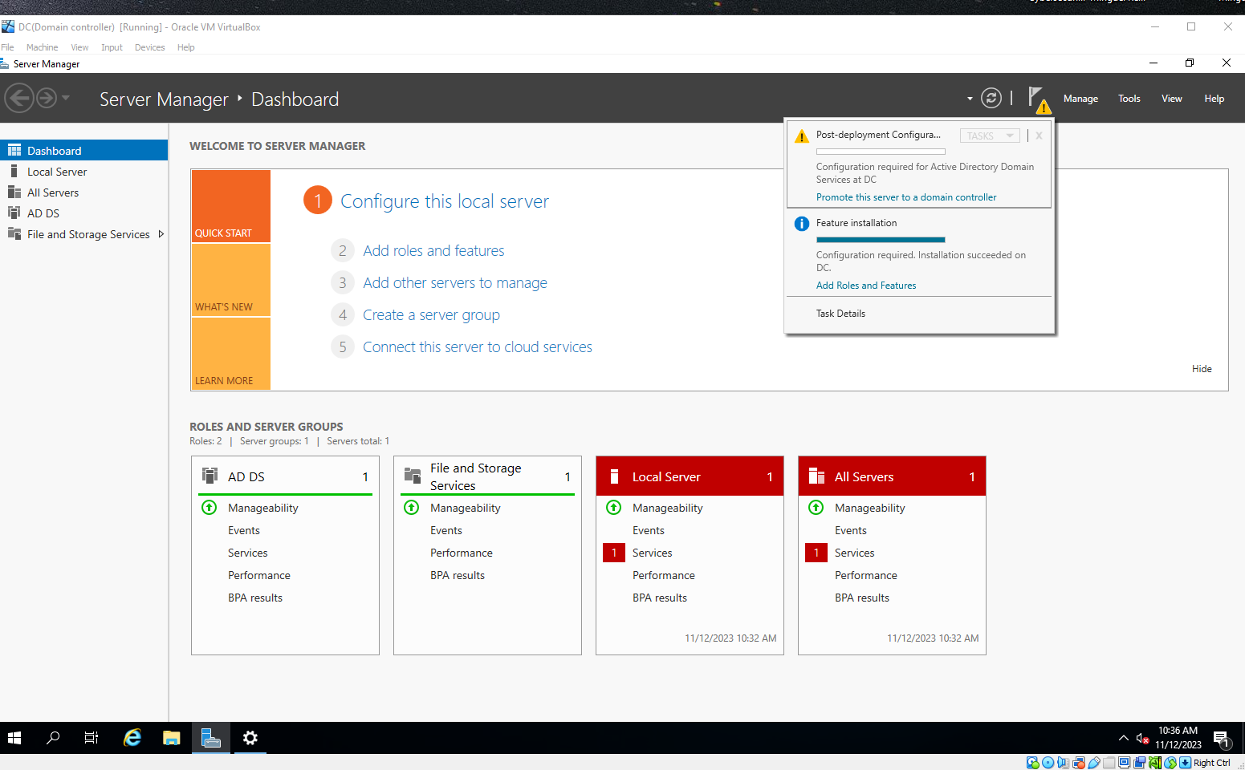Viewport: 1245px width, 770px height.
Task: Show hidden system tray icons
Action: tap(1123, 738)
